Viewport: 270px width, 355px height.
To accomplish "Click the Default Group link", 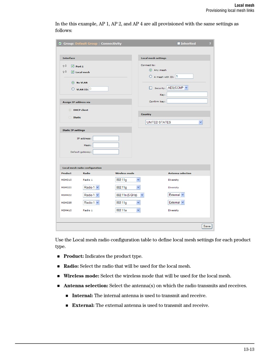I will (x=86, y=44).
